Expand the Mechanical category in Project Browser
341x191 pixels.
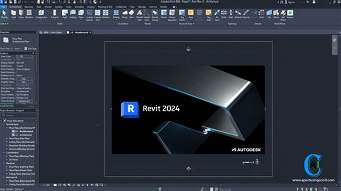3,177
